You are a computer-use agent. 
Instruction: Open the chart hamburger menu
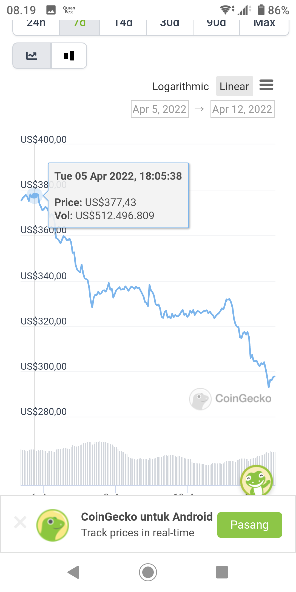tap(266, 85)
